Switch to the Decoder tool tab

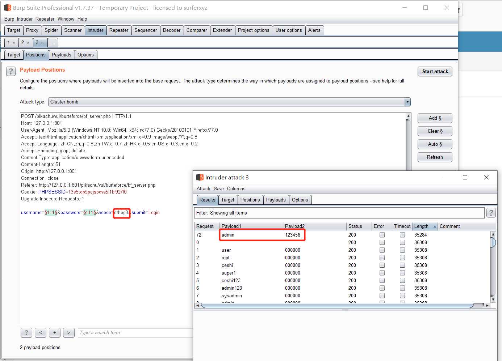pyautogui.click(x=172, y=30)
